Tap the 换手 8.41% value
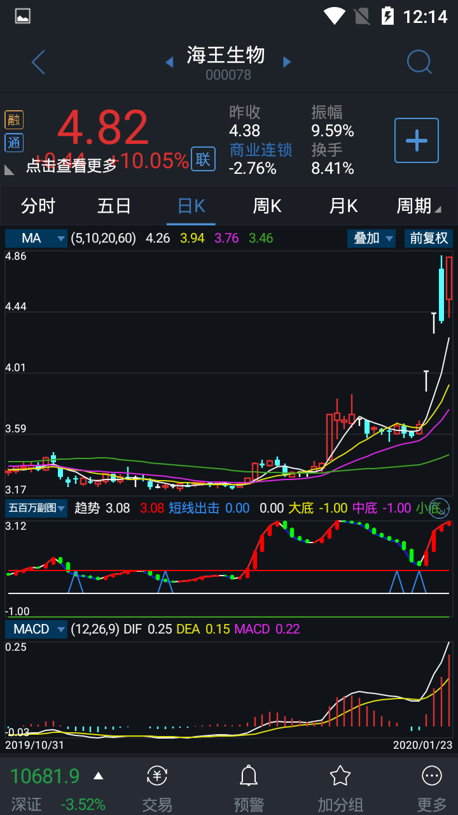 [x=333, y=168]
